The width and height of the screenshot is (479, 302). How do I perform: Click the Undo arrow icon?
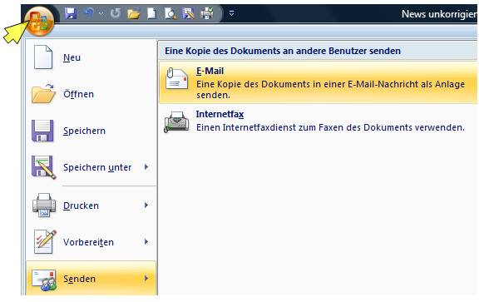tap(90, 13)
